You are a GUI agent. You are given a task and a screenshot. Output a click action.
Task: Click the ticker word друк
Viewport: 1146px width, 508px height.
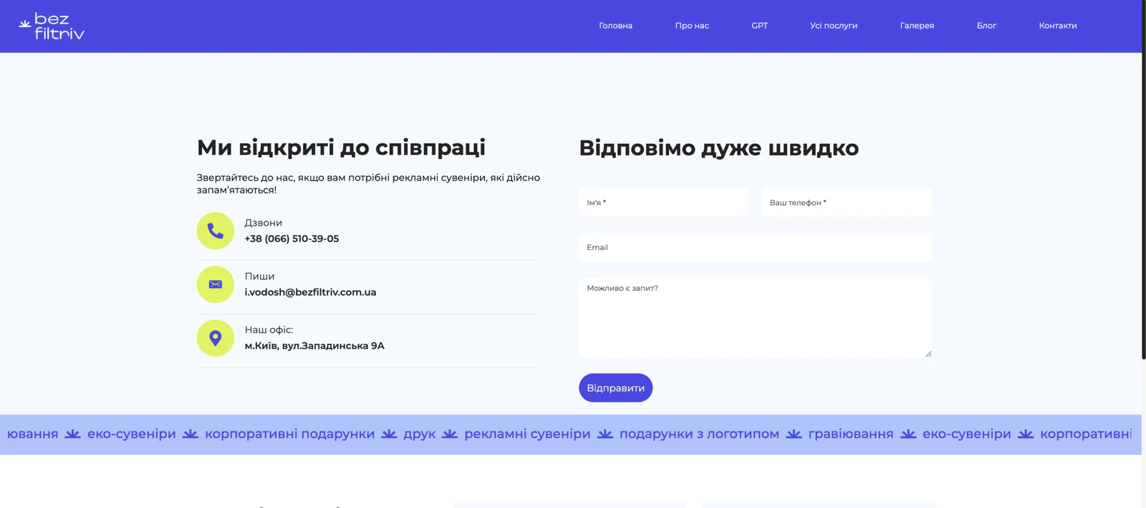click(420, 434)
